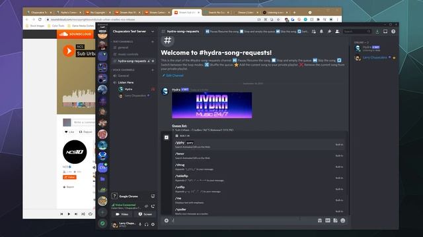
Task: Open the emoji picker in message box
Action: pyautogui.click(x=343, y=221)
